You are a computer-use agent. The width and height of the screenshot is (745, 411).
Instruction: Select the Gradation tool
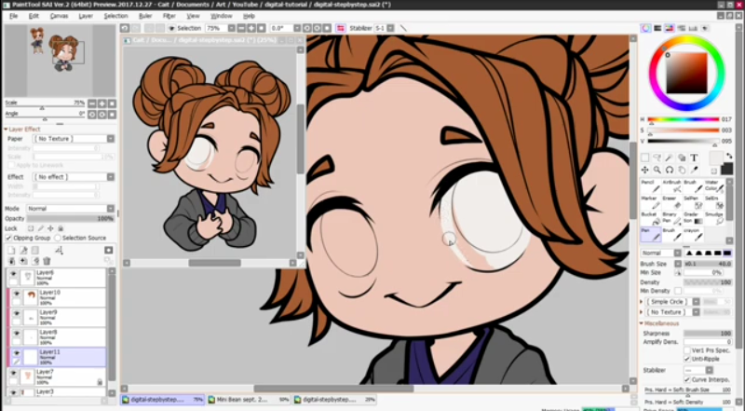693,219
